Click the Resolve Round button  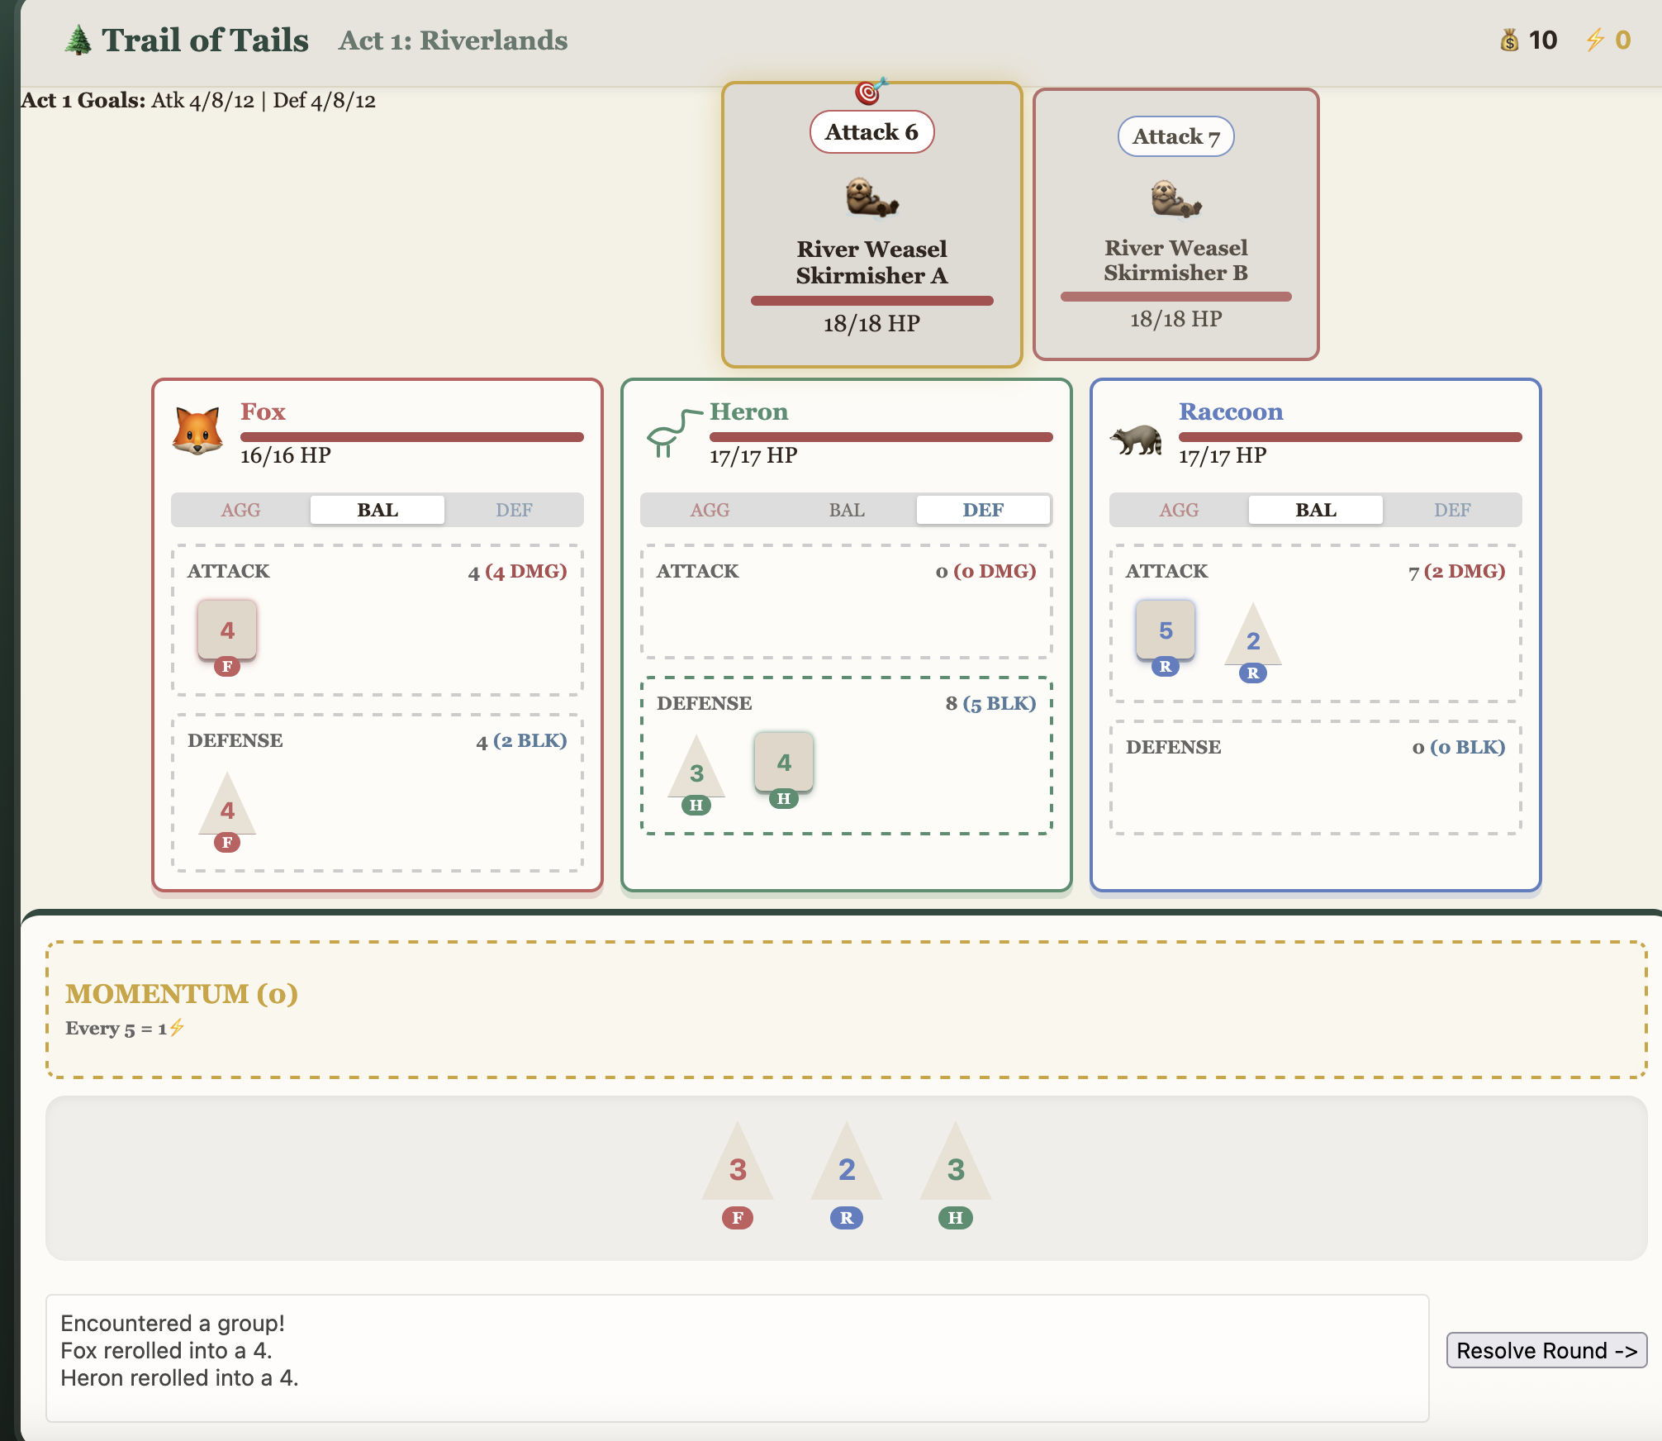pyautogui.click(x=1546, y=1350)
